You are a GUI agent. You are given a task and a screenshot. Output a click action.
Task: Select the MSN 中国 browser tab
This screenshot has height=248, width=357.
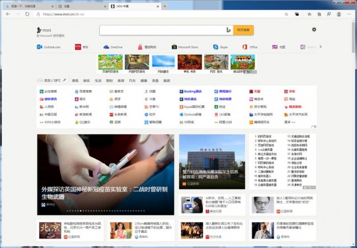point(135,6)
